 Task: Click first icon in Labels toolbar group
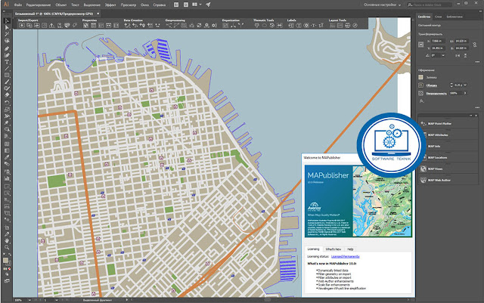(x=290, y=26)
